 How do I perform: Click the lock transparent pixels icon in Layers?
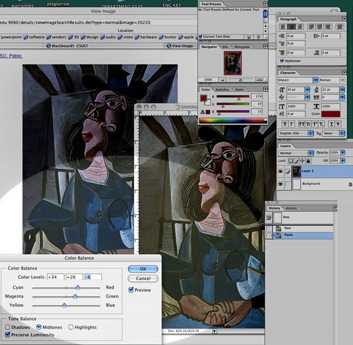(291, 161)
